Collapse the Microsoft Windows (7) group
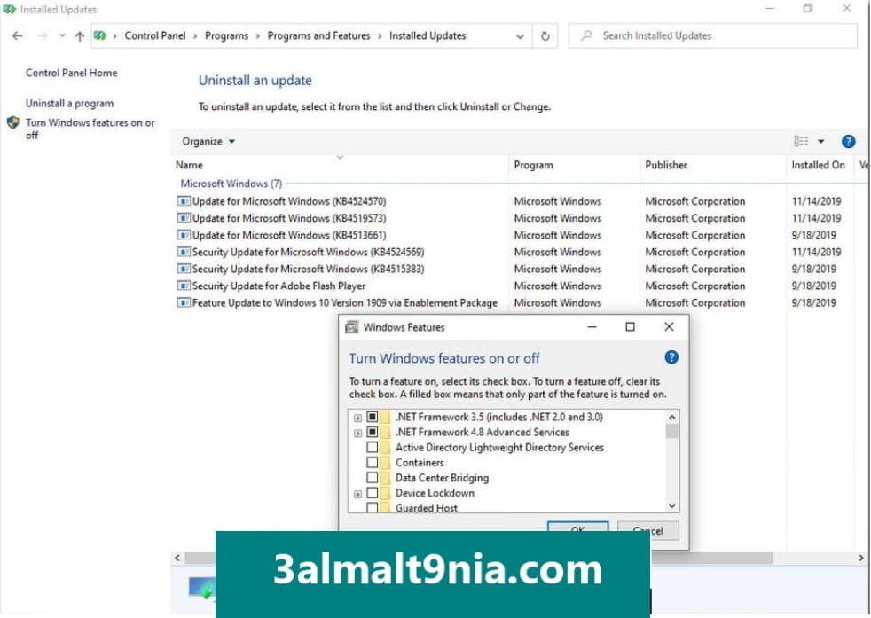The width and height of the screenshot is (871, 618). (x=231, y=184)
